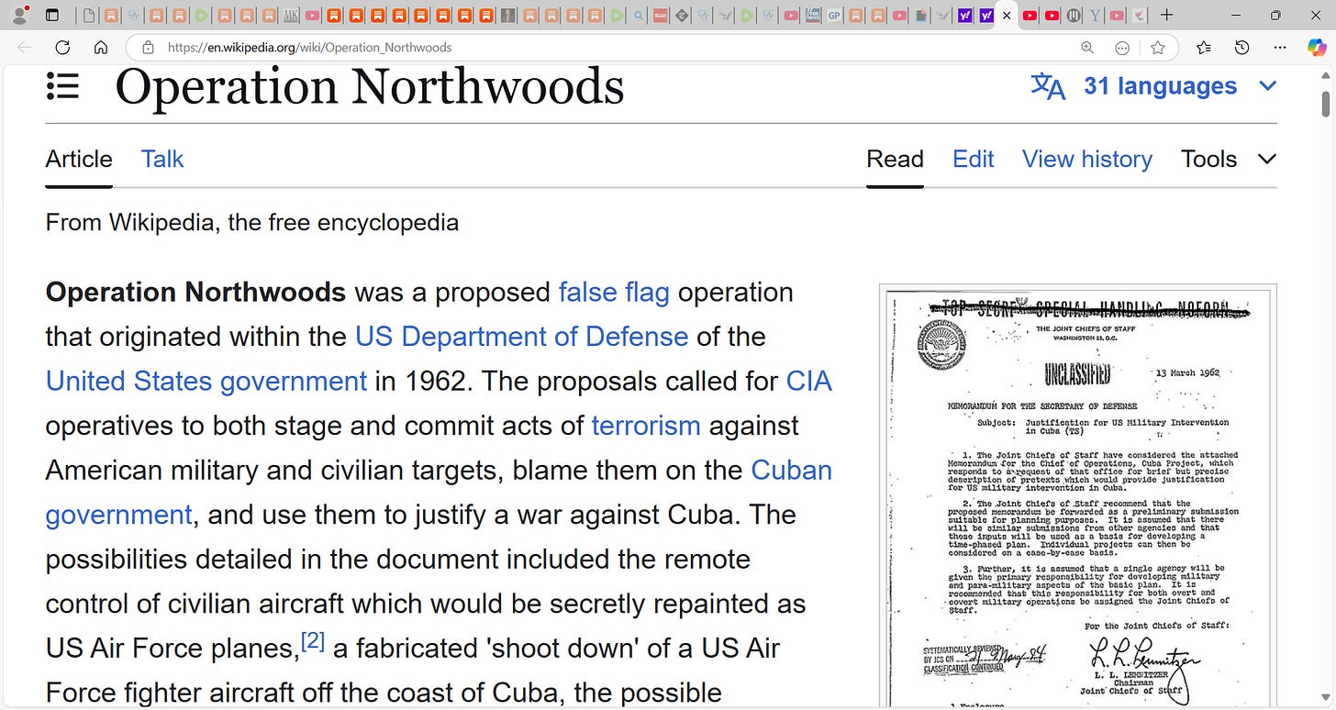Open a new tab with plus button
Viewport: 1336px width, 710px height.
pyautogui.click(x=1166, y=16)
